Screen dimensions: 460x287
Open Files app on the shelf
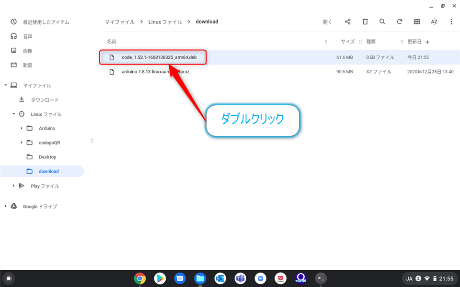(200, 278)
